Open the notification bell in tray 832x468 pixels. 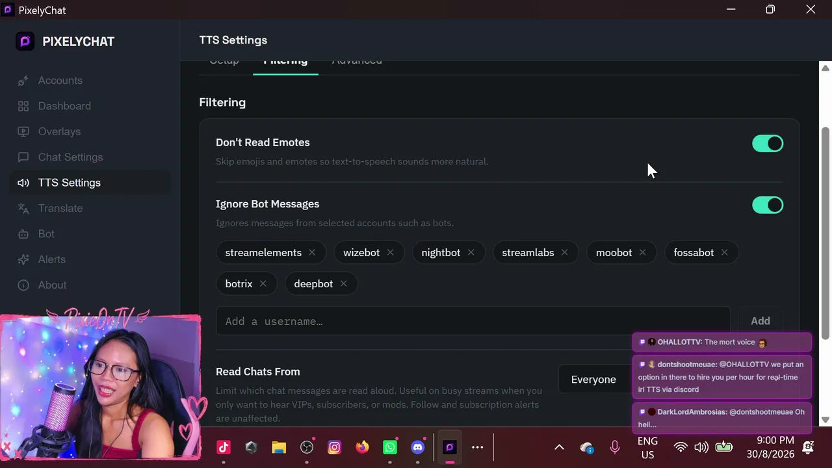(x=809, y=447)
